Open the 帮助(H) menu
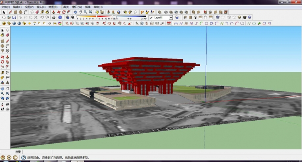302x162 pixels. (x=98, y=7)
